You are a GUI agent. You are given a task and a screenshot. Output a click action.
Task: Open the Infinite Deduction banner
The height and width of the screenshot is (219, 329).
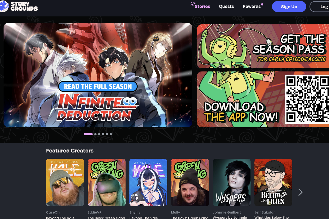98,55
